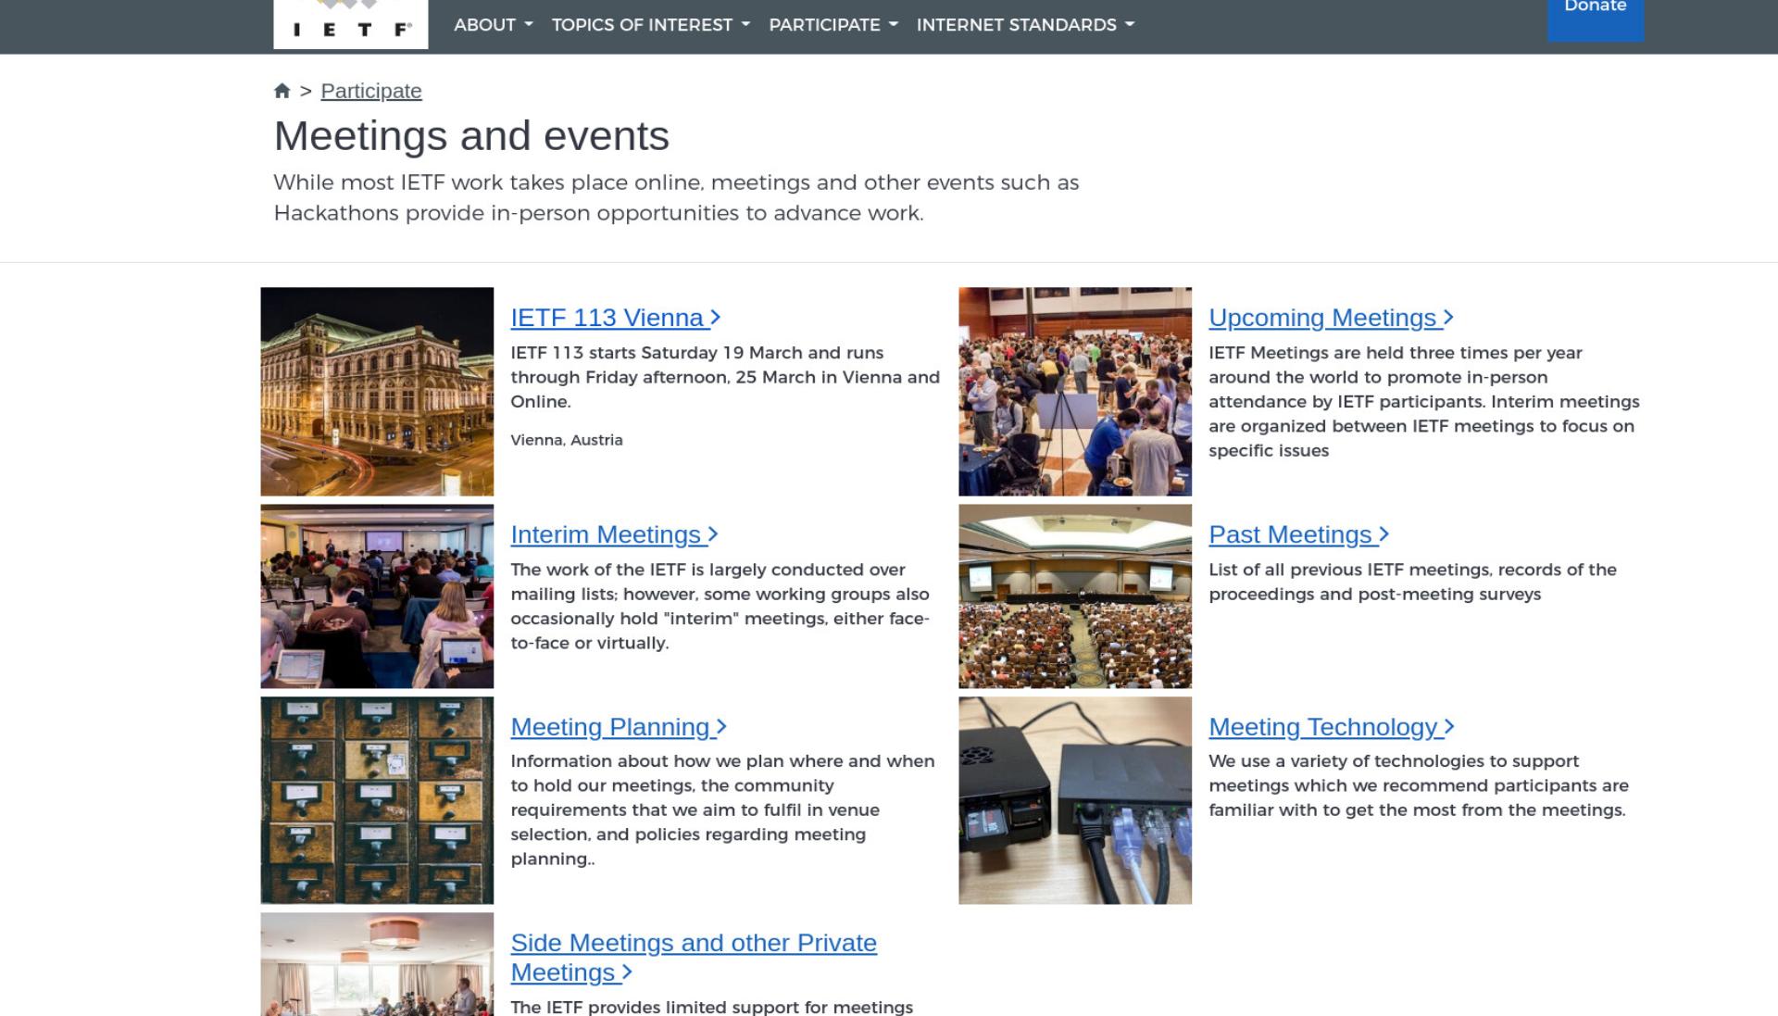Open the Participate dropdown in navbar
The height and width of the screenshot is (1016, 1778).
click(833, 25)
